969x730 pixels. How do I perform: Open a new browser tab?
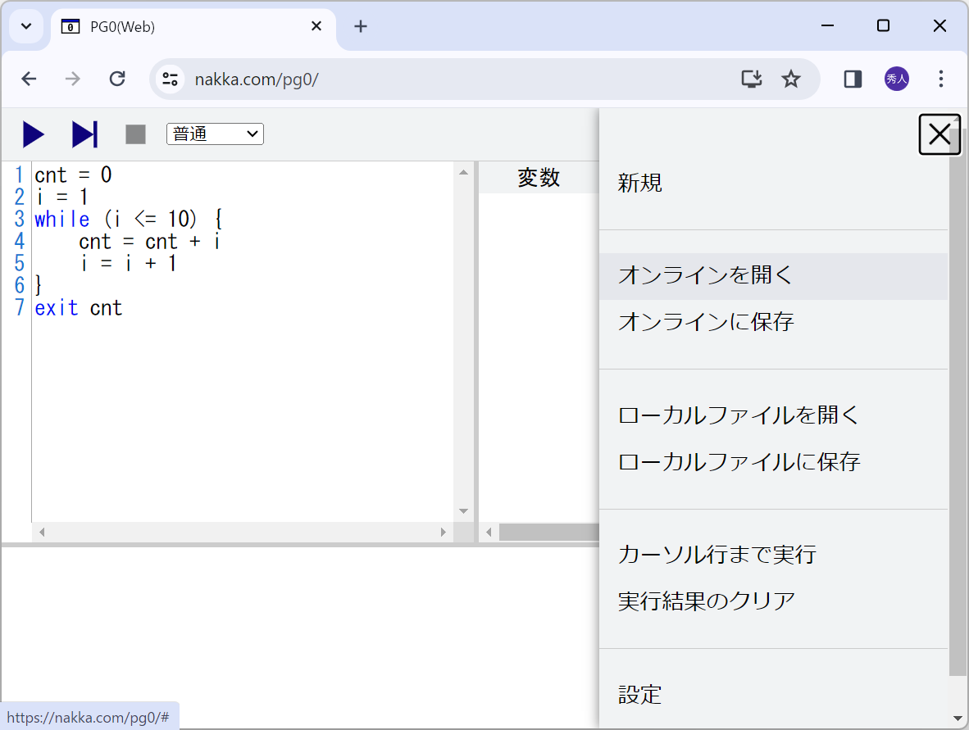tap(361, 26)
